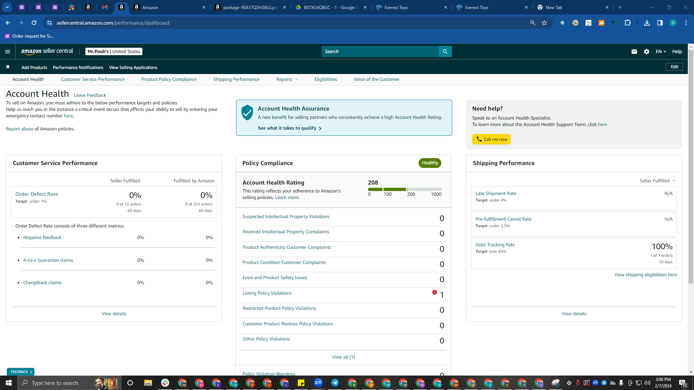This screenshot has width=694, height=390.
Task: Open View Selling Applications link
Action: pos(133,68)
